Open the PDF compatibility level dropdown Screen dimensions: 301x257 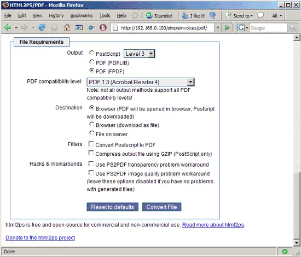click(141, 82)
